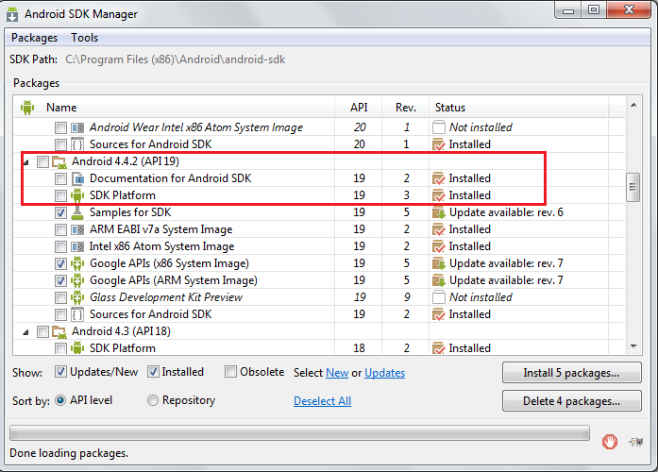
Task: Click the scrollbar down arrow
Action: 633,346
